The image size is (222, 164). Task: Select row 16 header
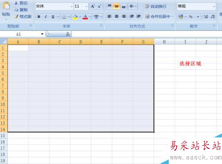click(4, 142)
